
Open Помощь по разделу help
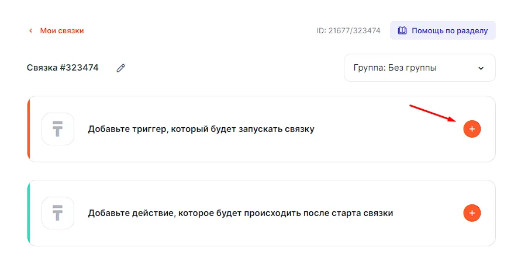[x=449, y=30]
